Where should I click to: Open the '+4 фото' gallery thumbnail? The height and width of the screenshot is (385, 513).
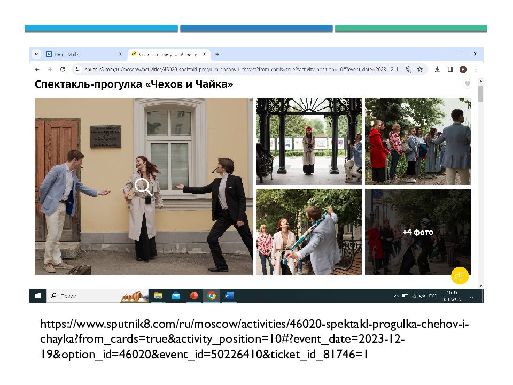point(417,232)
